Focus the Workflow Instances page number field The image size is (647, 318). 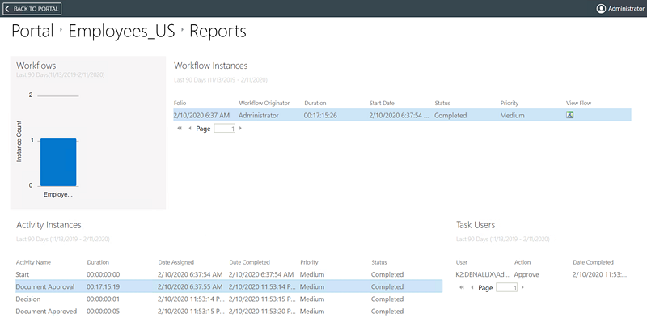225,129
